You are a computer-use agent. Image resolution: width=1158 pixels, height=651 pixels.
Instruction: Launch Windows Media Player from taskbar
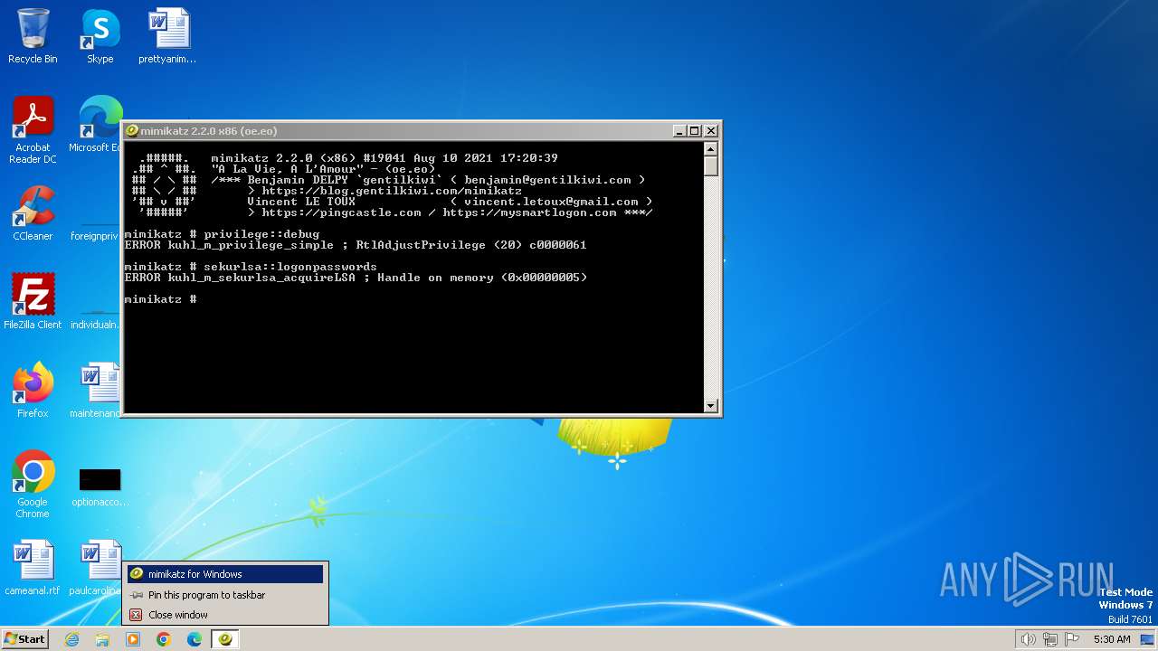(133, 639)
